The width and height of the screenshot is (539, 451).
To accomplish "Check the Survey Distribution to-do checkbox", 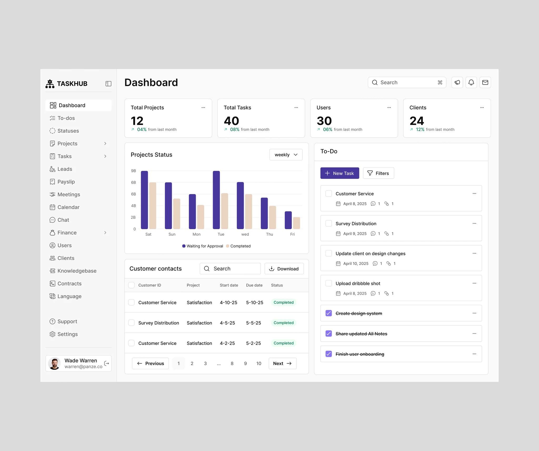I will (328, 224).
